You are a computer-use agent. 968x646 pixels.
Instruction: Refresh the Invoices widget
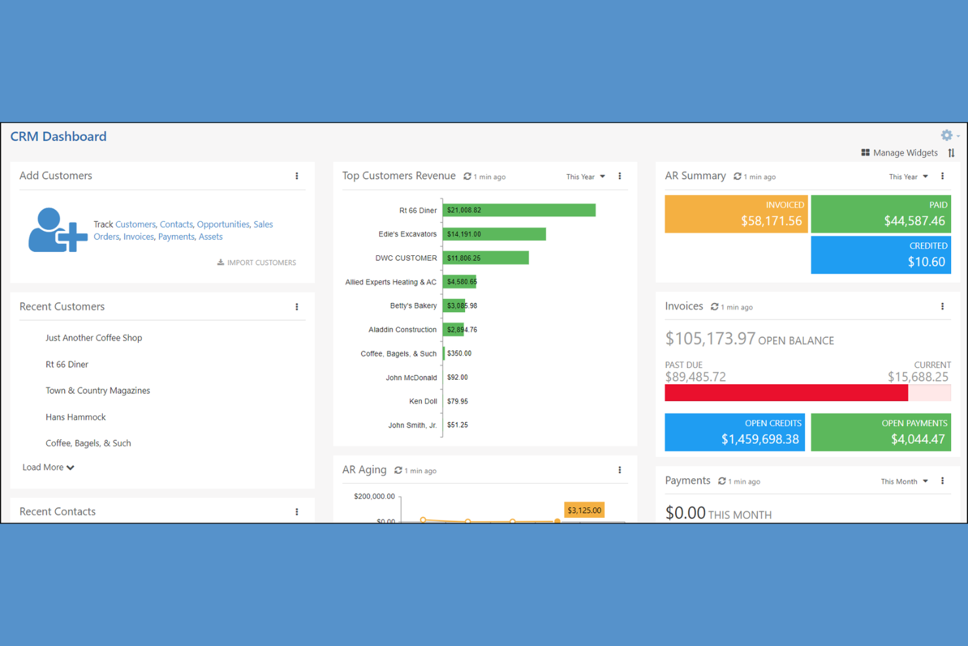(715, 307)
